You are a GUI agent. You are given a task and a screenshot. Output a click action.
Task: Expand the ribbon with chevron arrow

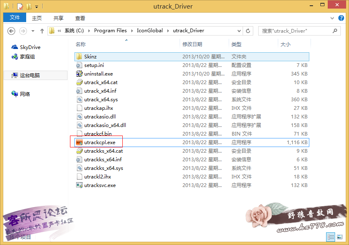pyautogui.click(x=332, y=18)
